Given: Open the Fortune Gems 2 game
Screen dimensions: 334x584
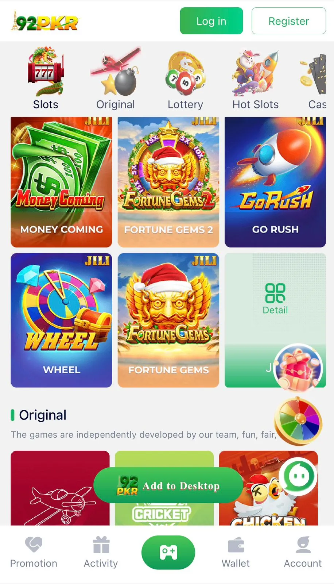Looking at the screenshot, I should [168, 182].
